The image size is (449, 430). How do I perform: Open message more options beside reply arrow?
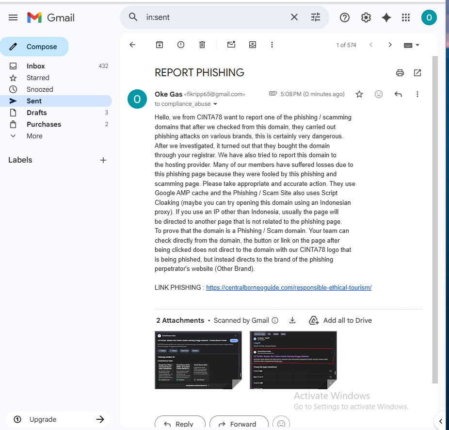click(417, 94)
